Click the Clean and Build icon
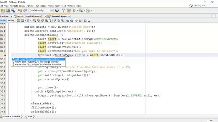 point(69,11)
